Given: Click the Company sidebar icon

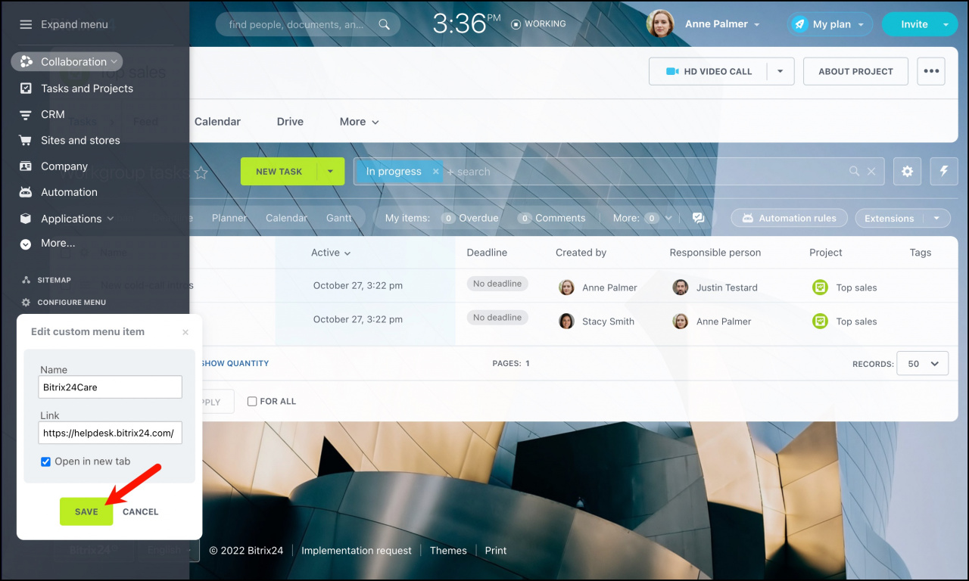Looking at the screenshot, I should [x=26, y=166].
